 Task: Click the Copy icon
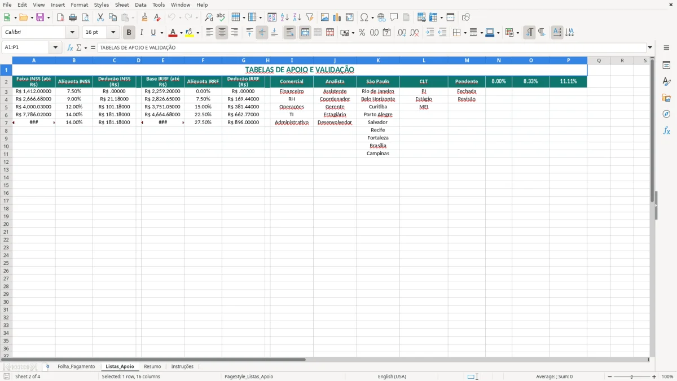[x=113, y=17]
